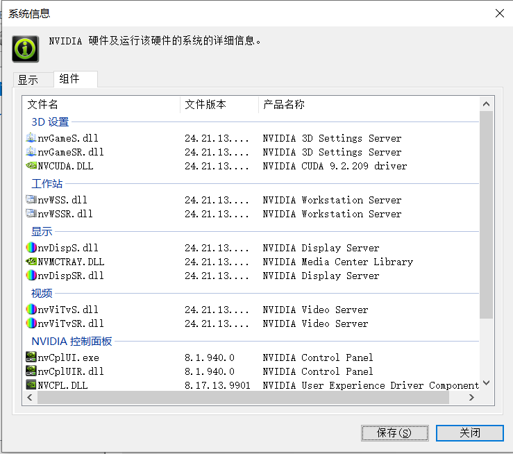Click NVIDIA Workstation Server for nvWSS.dll
Image resolution: width=513 pixels, height=454 pixels.
[x=332, y=200]
